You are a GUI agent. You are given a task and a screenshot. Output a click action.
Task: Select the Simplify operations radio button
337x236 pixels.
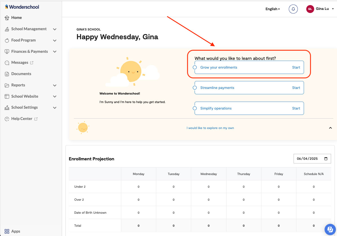(195, 108)
